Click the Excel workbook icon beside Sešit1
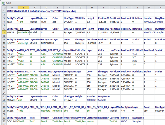Screen dimensions: 165x125 point(4,3)
